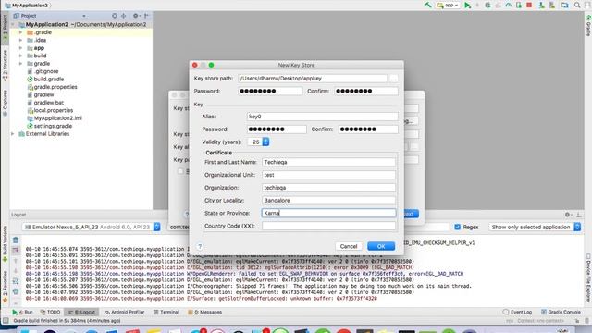Image resolution: width=592 pixels, height=333 pixels.
Task: Clear logcat with trash icon
Action: click(16, 240)
